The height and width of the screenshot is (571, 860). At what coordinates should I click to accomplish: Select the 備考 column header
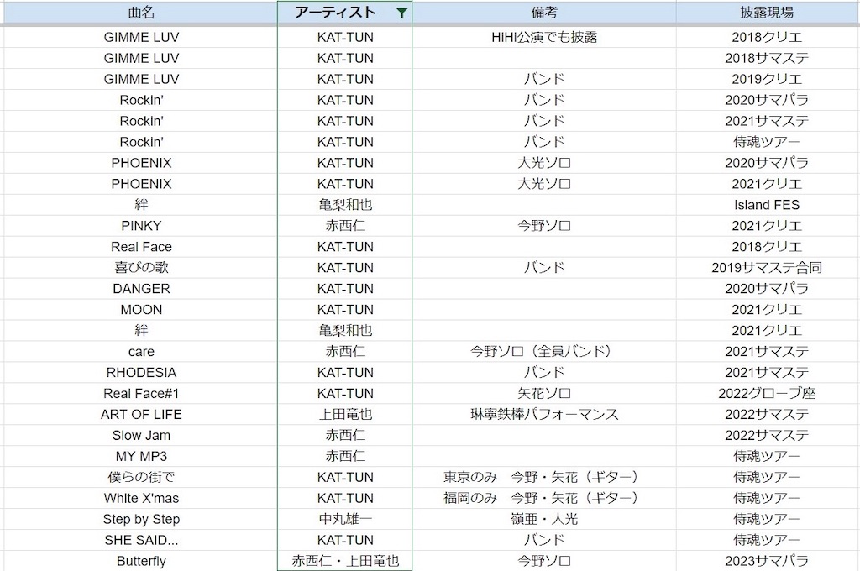click(x=544, y=13)
